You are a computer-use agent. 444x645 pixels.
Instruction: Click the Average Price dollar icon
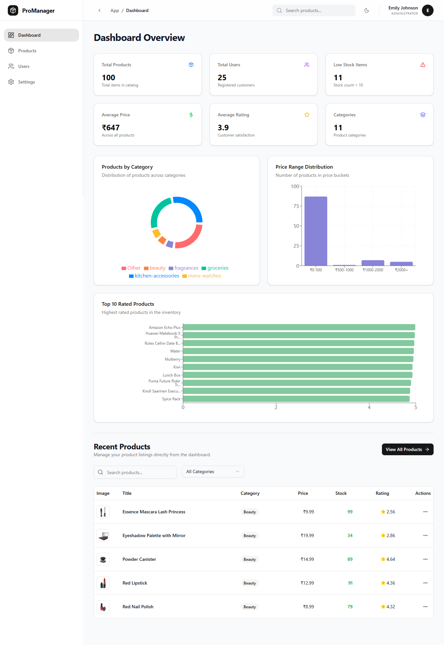(191, 115)
